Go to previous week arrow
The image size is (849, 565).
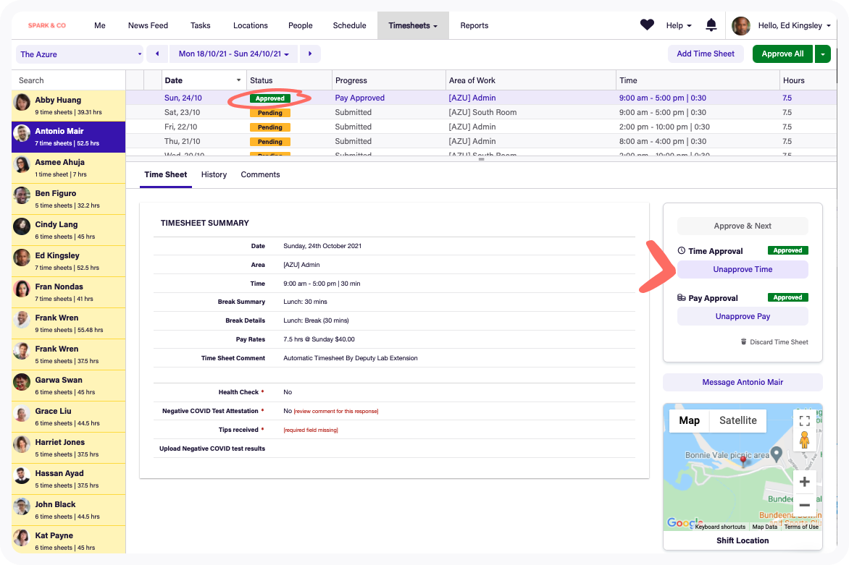click(x=158, y=54)
